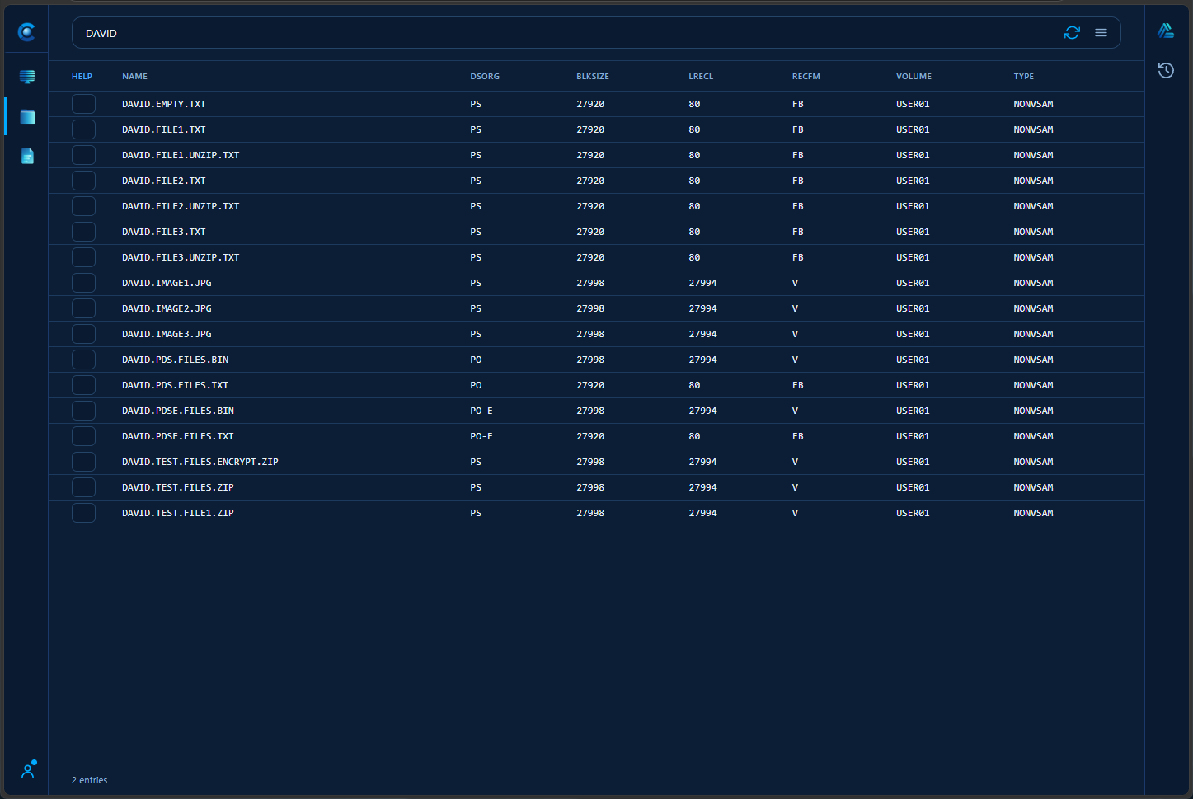Viewport: 1193px width, 799px height.
Task: Click the top-right brand logo icon
Action: (x=1166, y=31)
